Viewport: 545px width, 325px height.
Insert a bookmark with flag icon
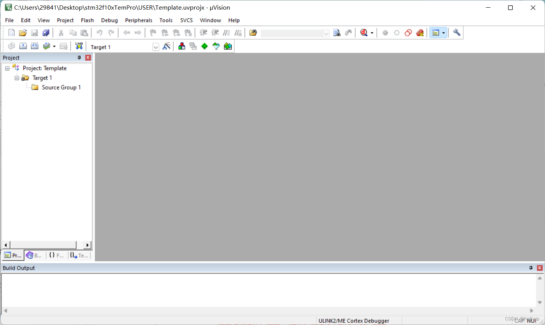pos(153,33)
